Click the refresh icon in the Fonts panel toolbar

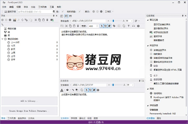click(x=22, y=20)
